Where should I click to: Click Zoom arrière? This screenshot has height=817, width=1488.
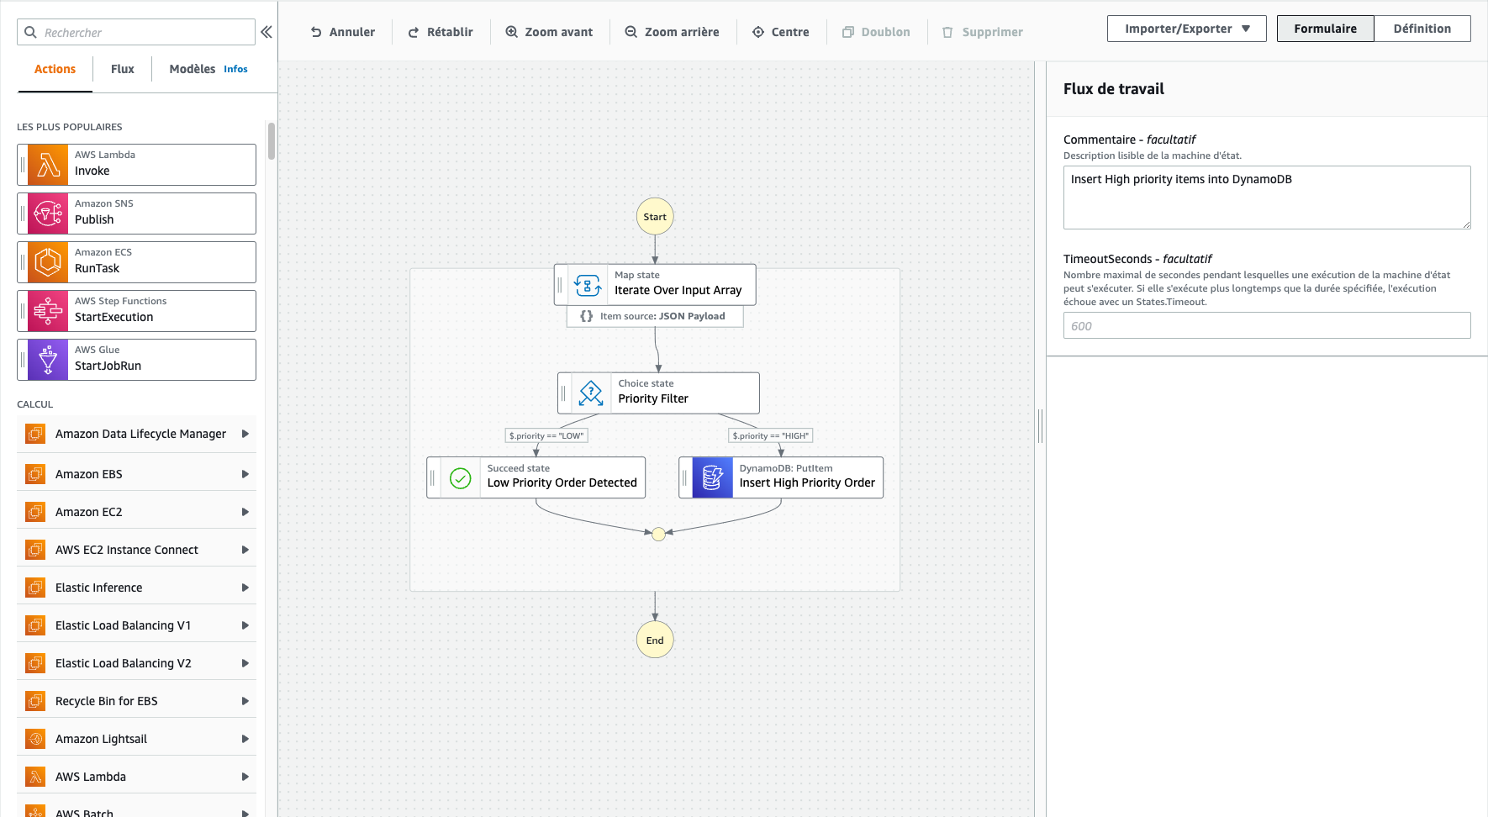tap(672, 32)
